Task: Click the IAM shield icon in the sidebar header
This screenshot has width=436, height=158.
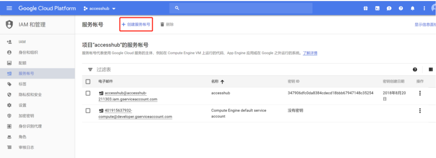Action: tap(10, 24)
